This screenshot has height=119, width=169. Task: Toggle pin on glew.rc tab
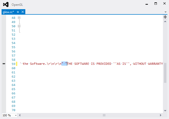point(18,12)
